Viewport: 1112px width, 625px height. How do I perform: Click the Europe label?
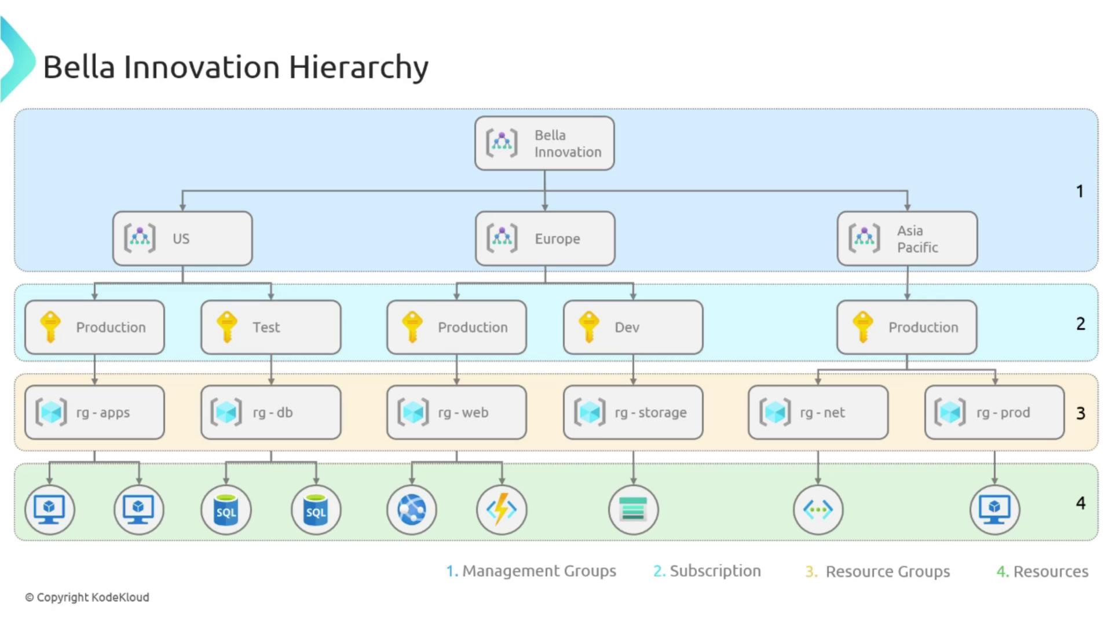pyautogui.click(x=557, y=238)
